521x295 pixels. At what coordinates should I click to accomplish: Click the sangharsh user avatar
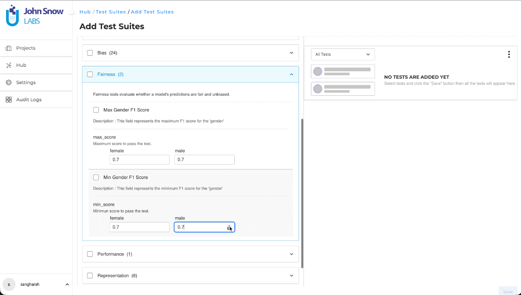(x=9, y=285)
